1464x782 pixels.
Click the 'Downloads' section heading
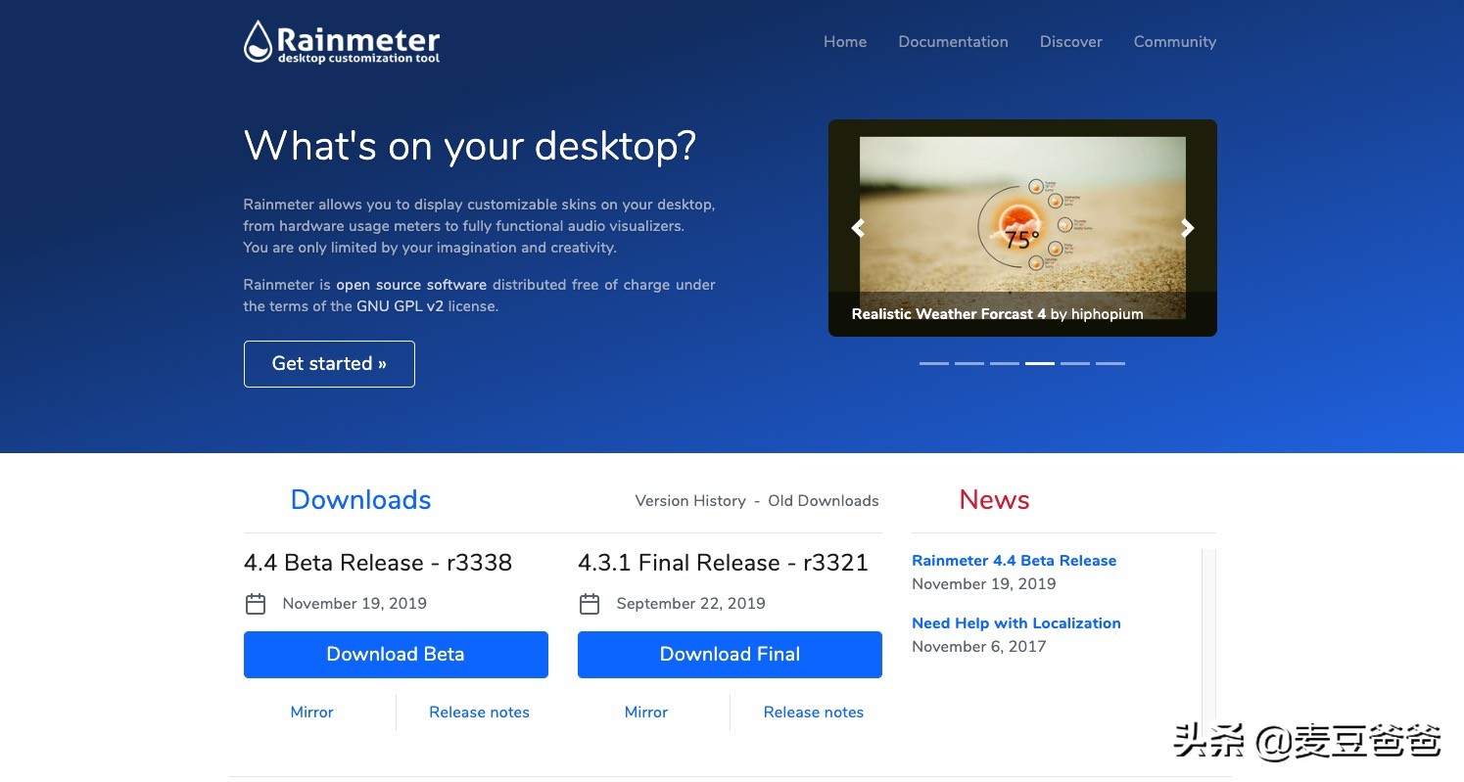360,500
